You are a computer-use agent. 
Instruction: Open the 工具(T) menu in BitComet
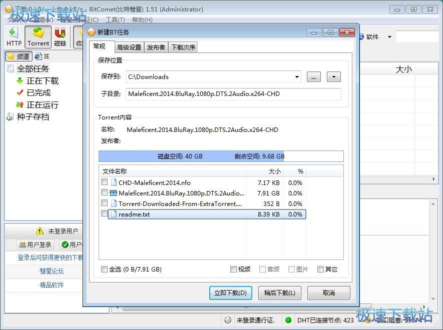point(115,20)
